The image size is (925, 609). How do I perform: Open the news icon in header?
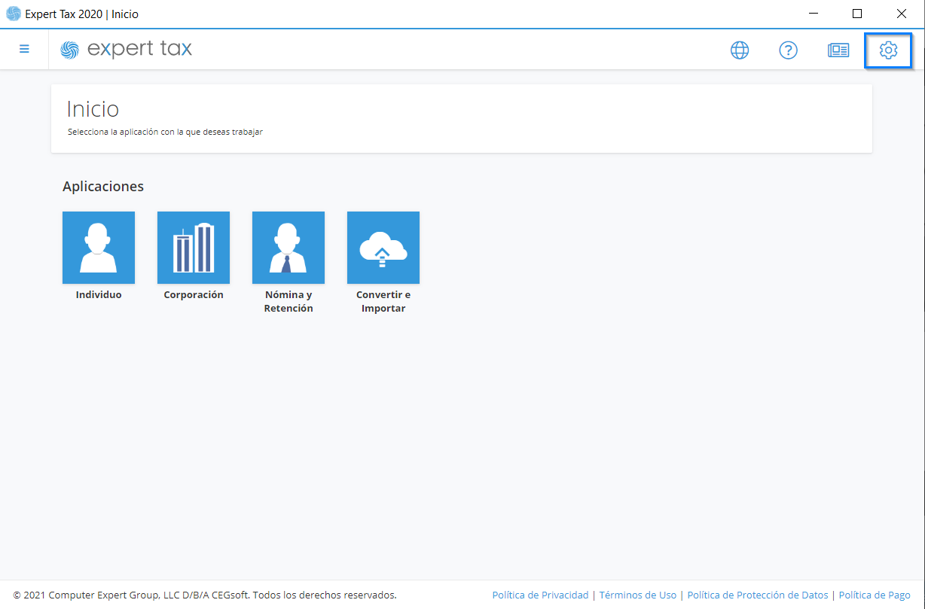pos(838,50)
